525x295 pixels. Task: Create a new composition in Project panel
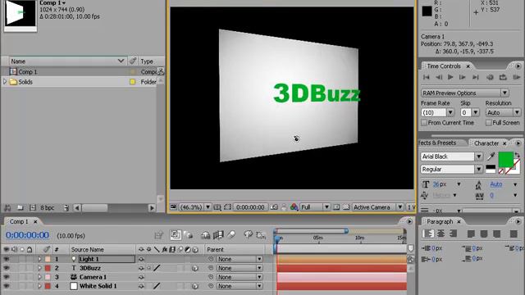point(33,207)
